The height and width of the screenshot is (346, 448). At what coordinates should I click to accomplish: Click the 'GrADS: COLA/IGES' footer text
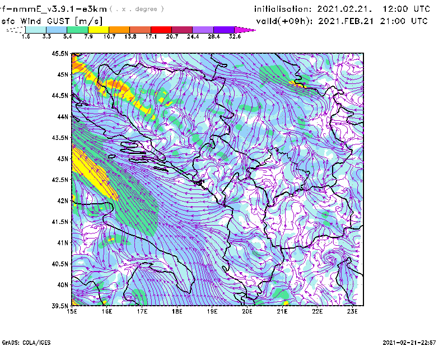[x=26, y=343]
